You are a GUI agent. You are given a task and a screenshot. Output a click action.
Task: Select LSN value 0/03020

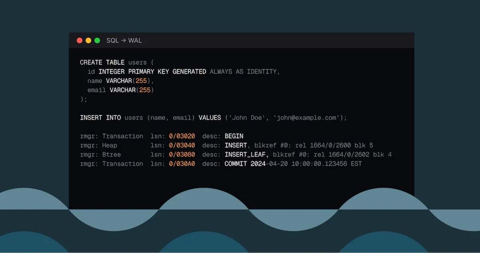(182, 136)
